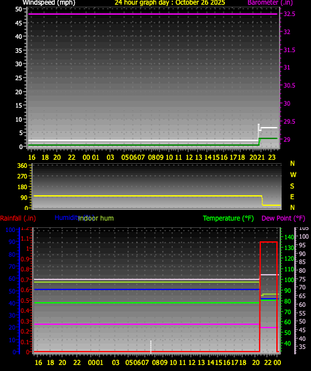Click the "Rainfall (.in)" legend label
The width and height of the screenshot is (311, 371).
pos(18,218)
